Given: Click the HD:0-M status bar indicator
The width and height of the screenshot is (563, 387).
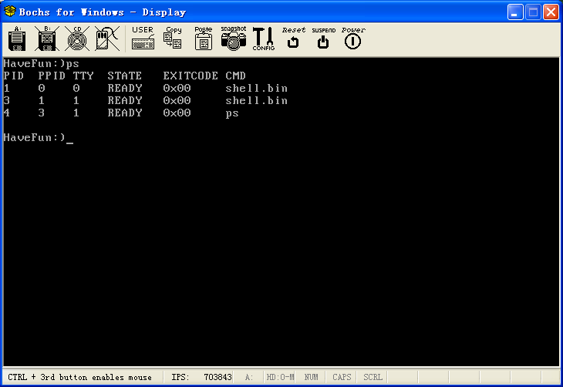Looking at the screenshot, I should click(280, 377).
